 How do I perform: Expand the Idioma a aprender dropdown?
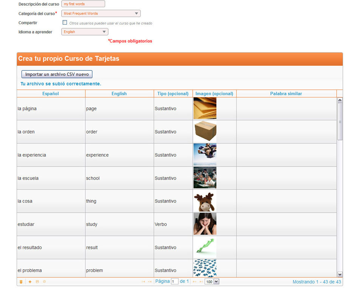[85, 32]
